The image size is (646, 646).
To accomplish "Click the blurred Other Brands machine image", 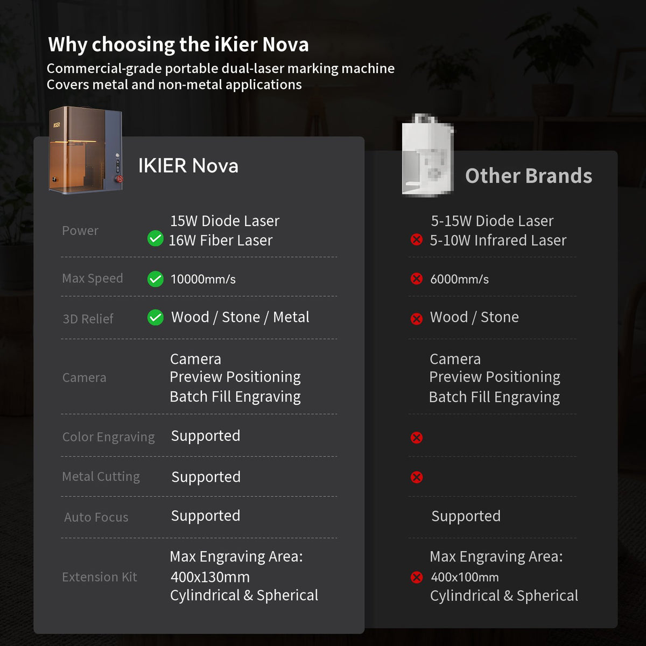I will coord(428,155).
